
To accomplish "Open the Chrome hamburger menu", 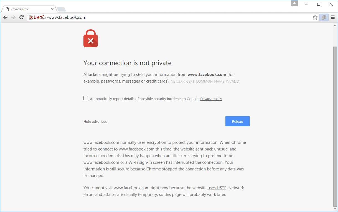I will (x=333, y=17).
